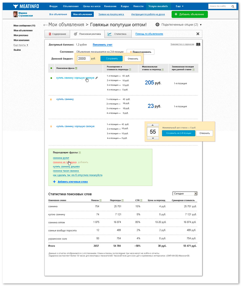
Task: Save the daily budget with Сохранить
Action: pos(112,58)
